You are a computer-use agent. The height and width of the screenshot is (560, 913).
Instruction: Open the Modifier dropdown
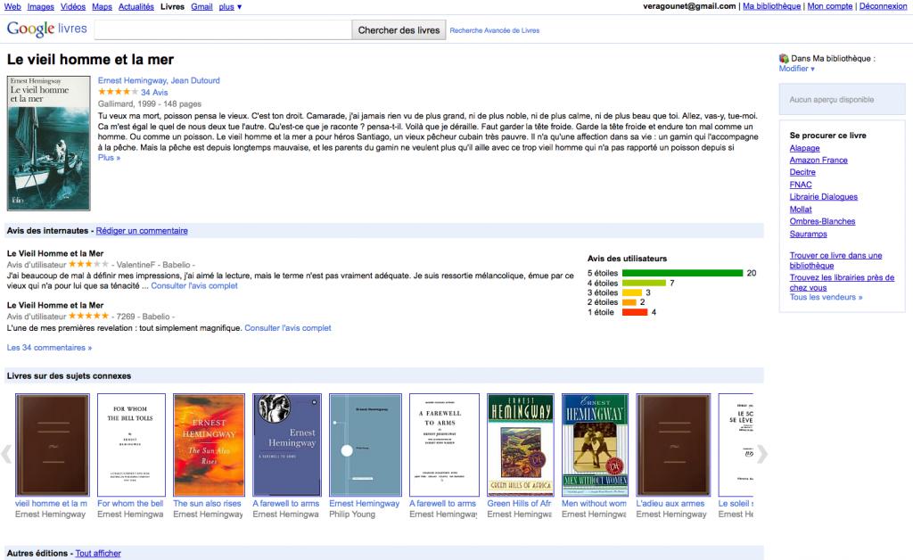[x=796, y=69]
